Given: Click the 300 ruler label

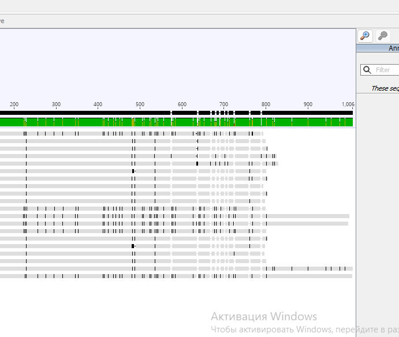Looking at the screenshot, I should pyautogui.click(x=56, y=104).
